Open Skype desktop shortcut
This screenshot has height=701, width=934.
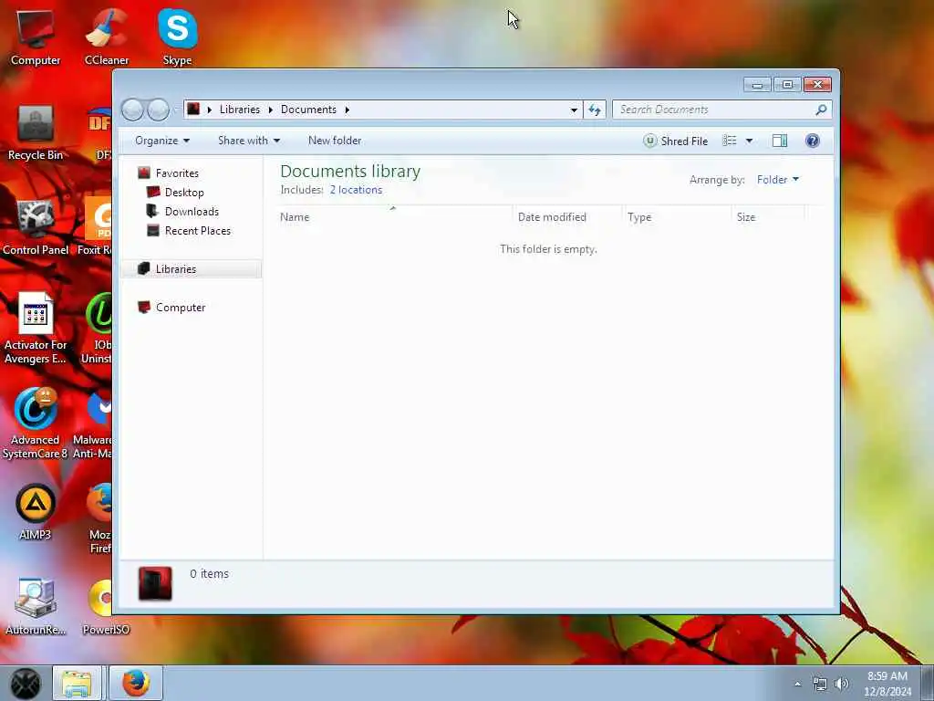tap(177, 37)
